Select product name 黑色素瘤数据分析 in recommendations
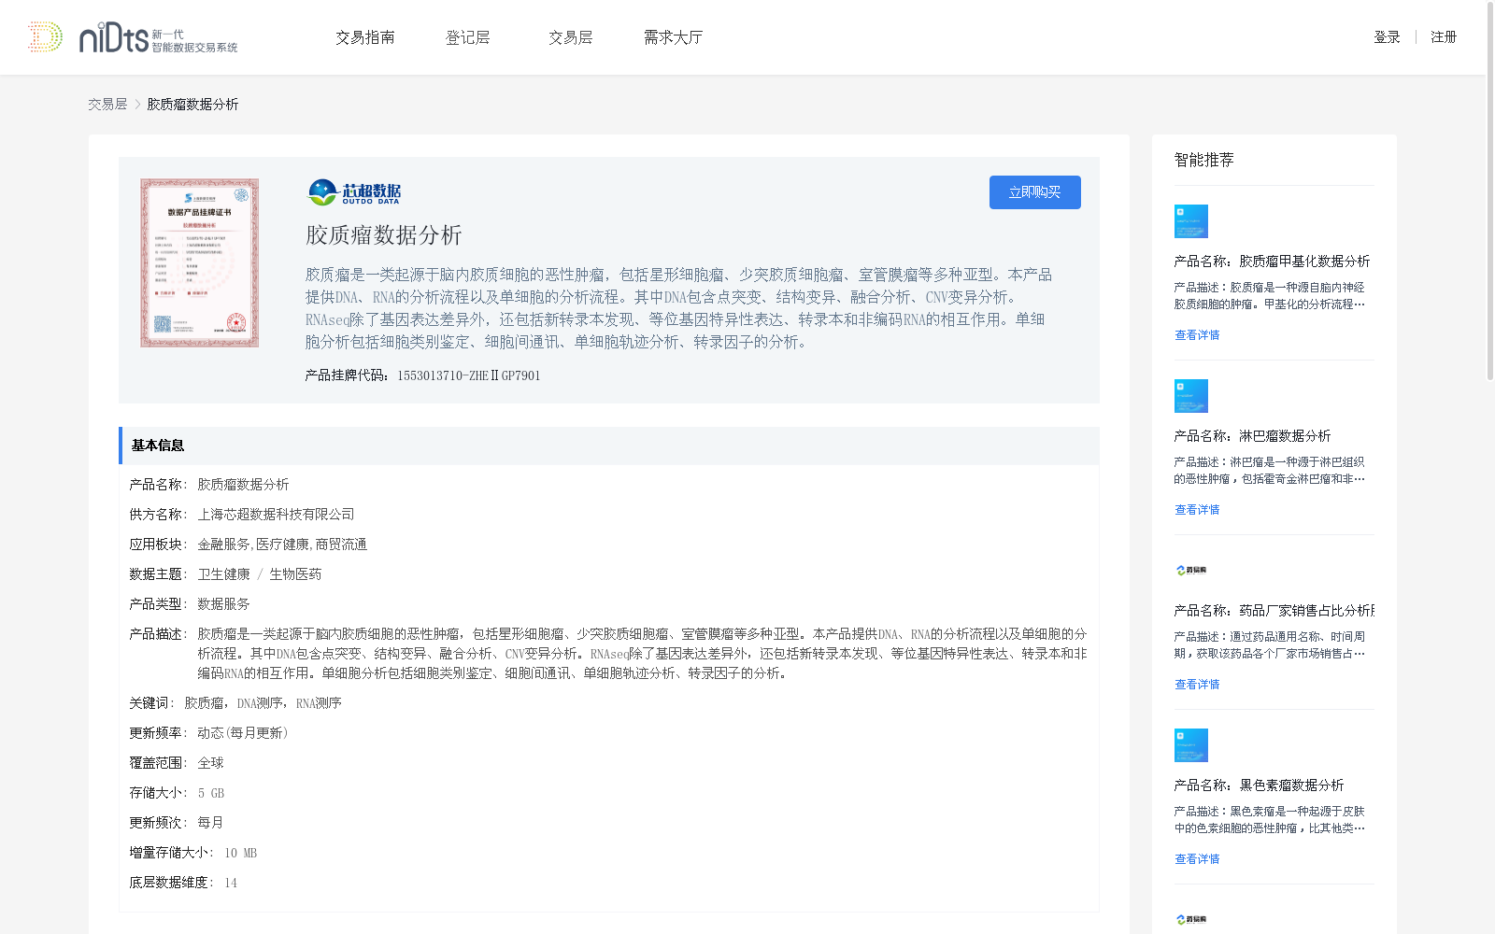Screen dimensions: 1495x934 [x=1259, y=785]
